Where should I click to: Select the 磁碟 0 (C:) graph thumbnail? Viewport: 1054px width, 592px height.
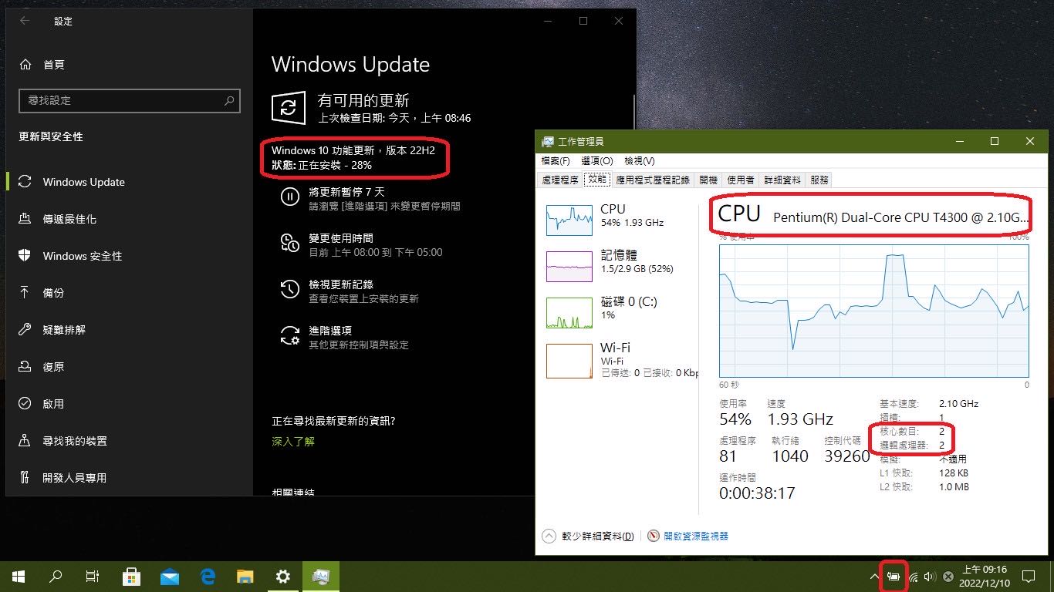(x=569, y=313)
